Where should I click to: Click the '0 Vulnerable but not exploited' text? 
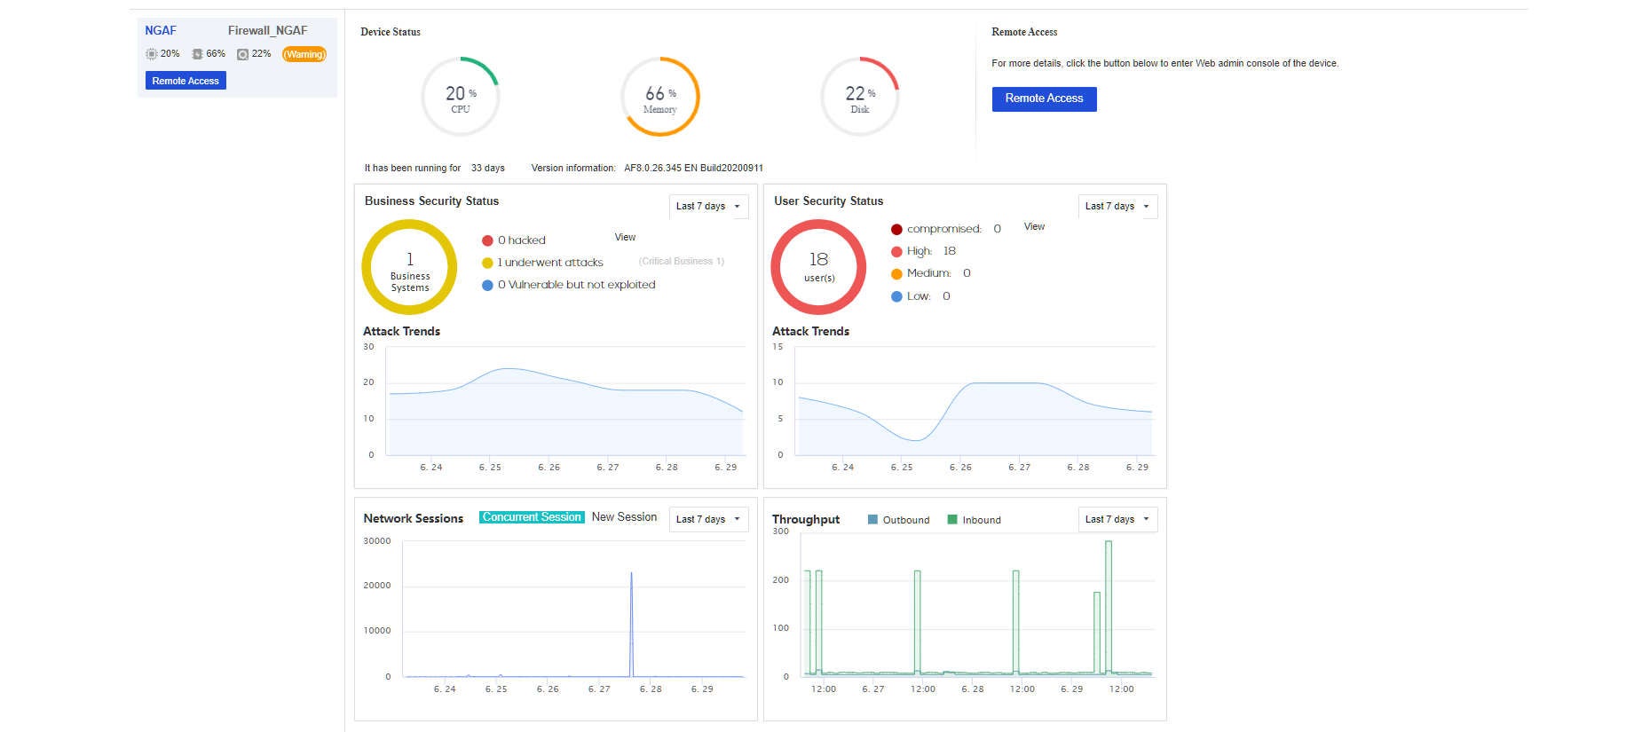[x=577, y=285]
